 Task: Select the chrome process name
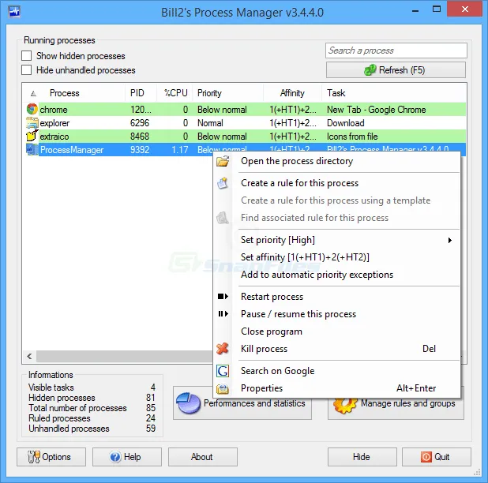click(54, 110)
